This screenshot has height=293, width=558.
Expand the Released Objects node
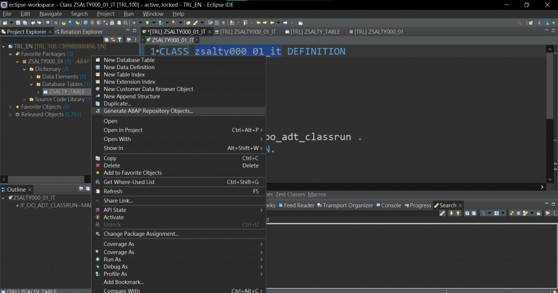(x=10, y=114)
